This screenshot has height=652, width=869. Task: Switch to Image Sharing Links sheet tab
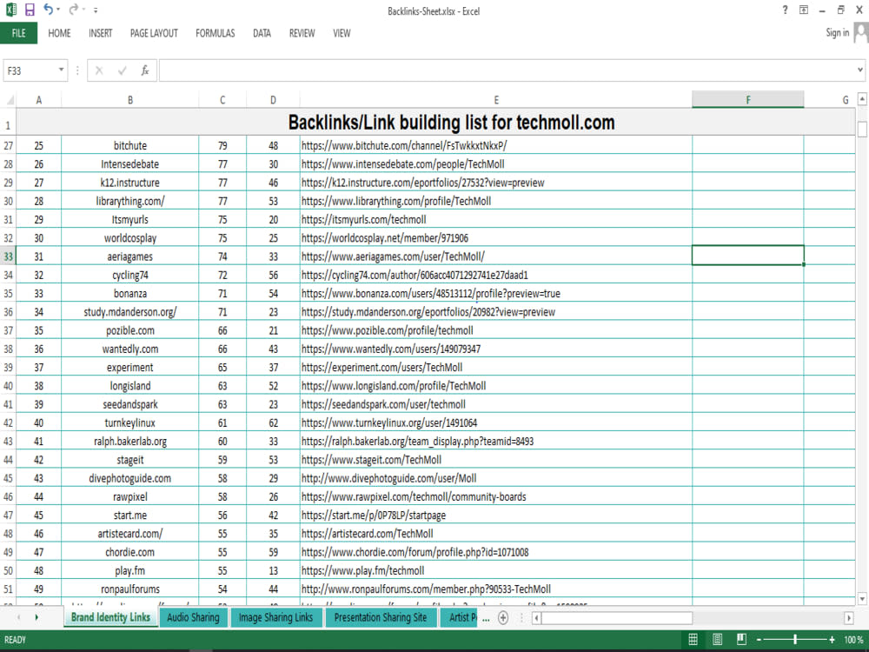tap(275, 617)
